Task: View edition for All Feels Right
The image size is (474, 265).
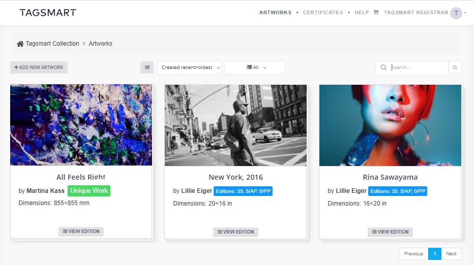Action: pos(81,231)
